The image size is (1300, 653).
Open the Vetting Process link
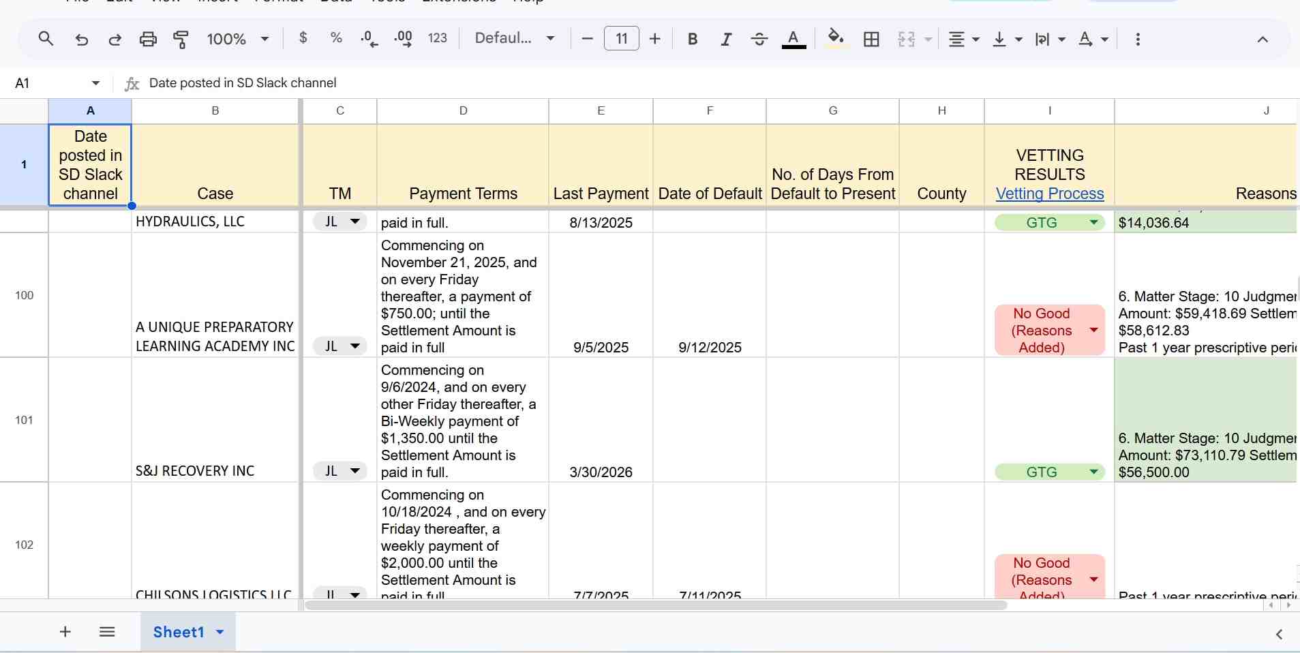coord(1050,194)
